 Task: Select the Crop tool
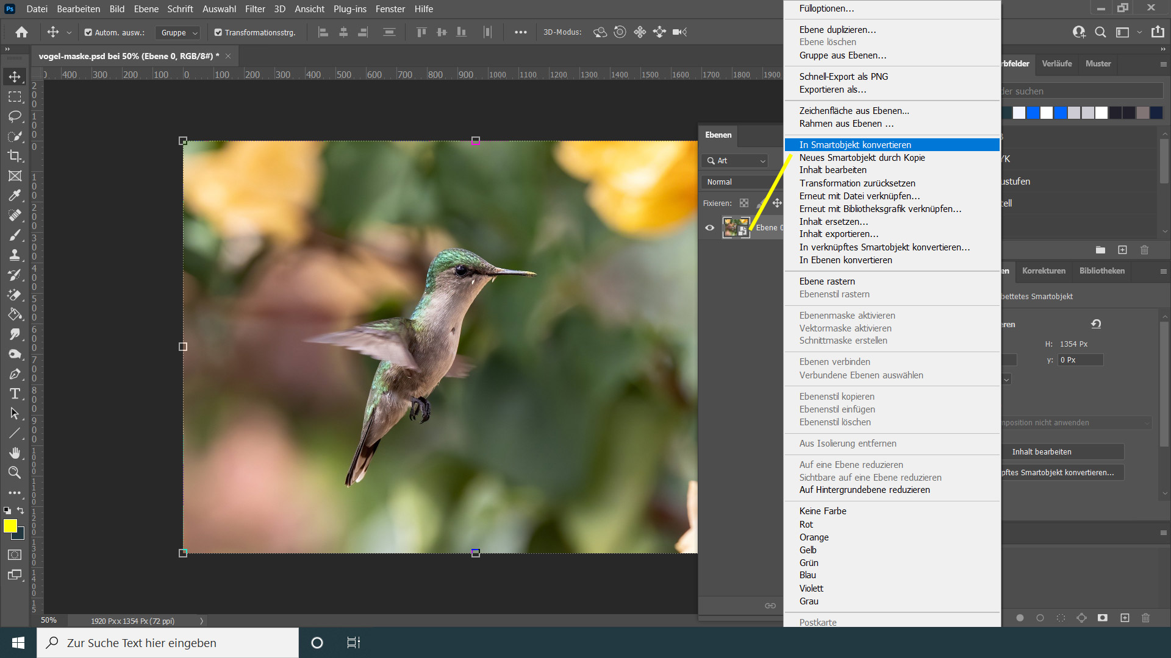[15, 156]
